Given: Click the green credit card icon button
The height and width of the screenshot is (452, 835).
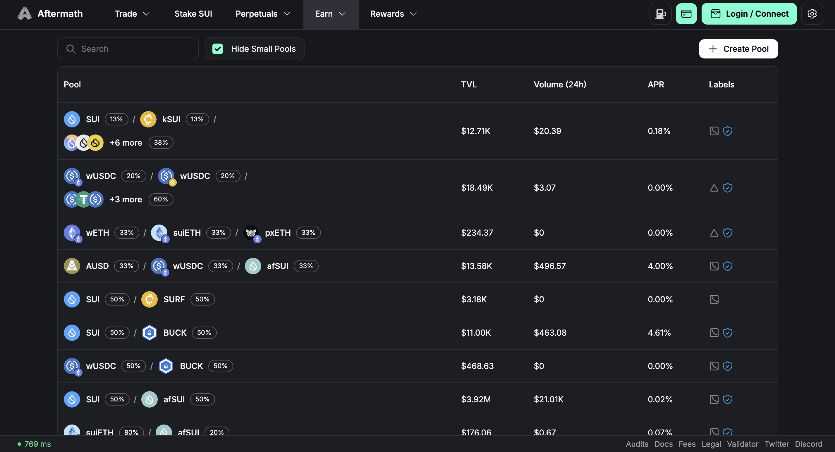Looking at the screenshot, I should [x=686, y=14].
